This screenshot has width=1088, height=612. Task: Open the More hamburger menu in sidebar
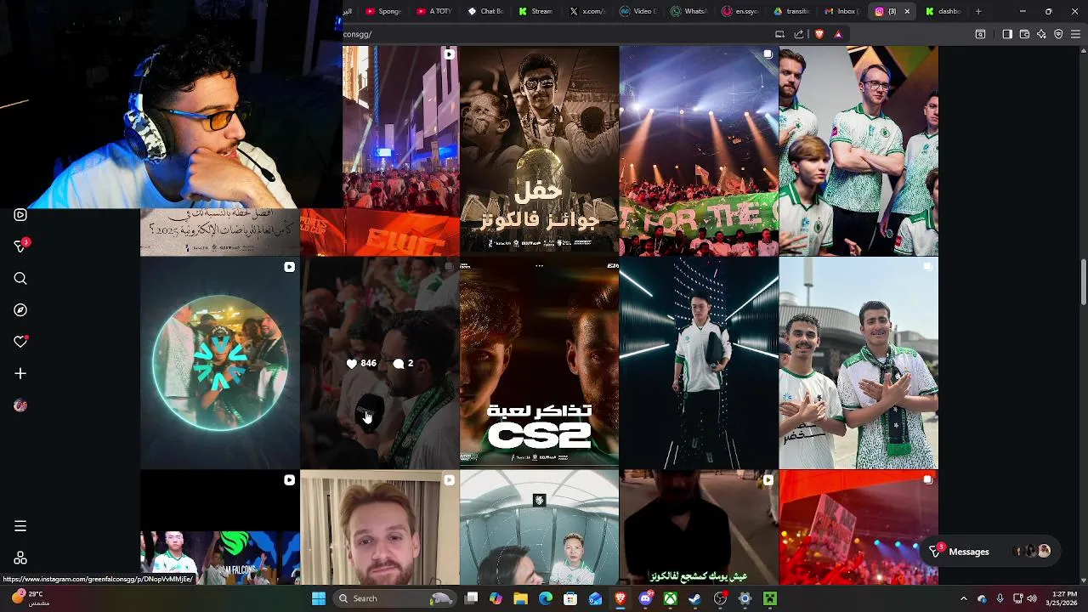[x=20, y=526]
